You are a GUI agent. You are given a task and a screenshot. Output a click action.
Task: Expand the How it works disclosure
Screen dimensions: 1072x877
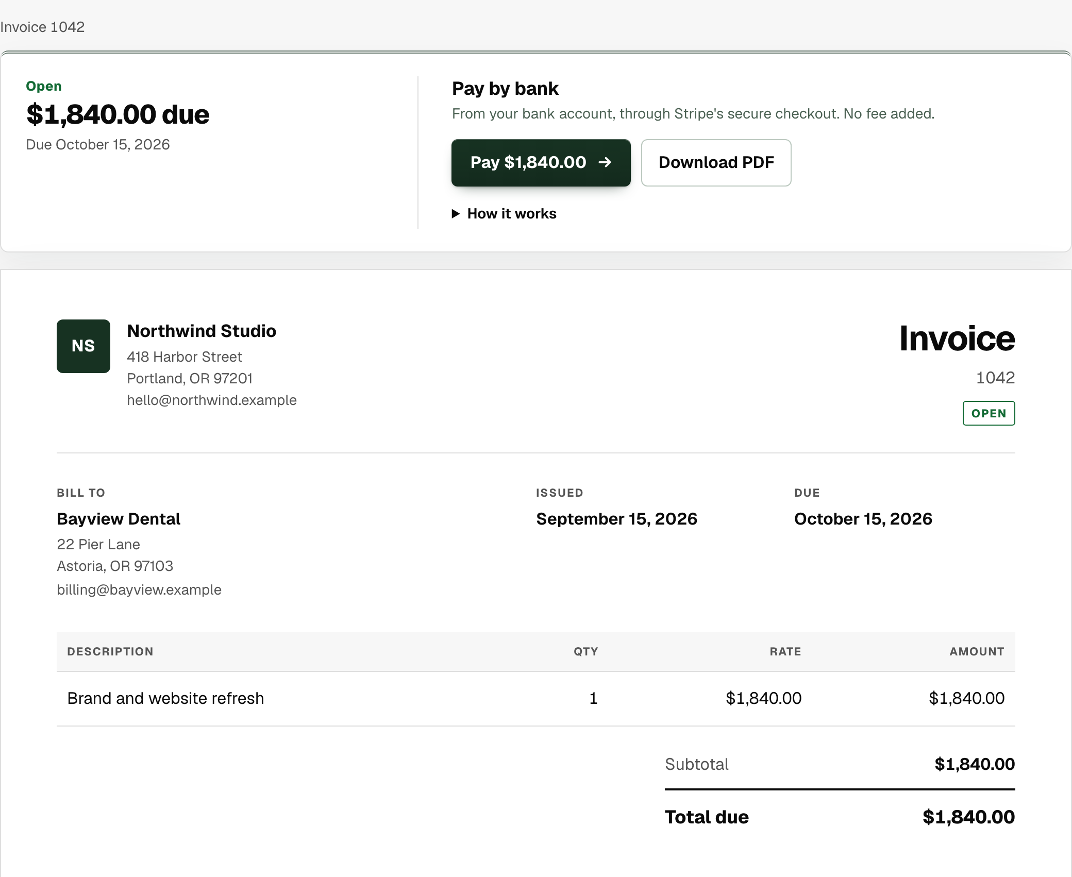[504, 214]
